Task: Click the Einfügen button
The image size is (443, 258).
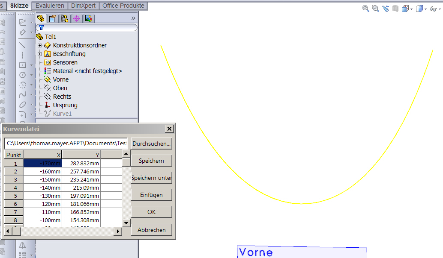Action: coord(151,195)
